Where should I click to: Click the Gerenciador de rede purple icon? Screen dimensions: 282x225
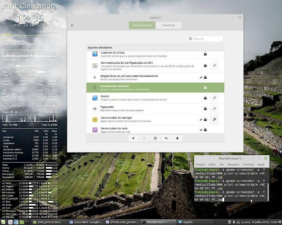pos(95,130)
